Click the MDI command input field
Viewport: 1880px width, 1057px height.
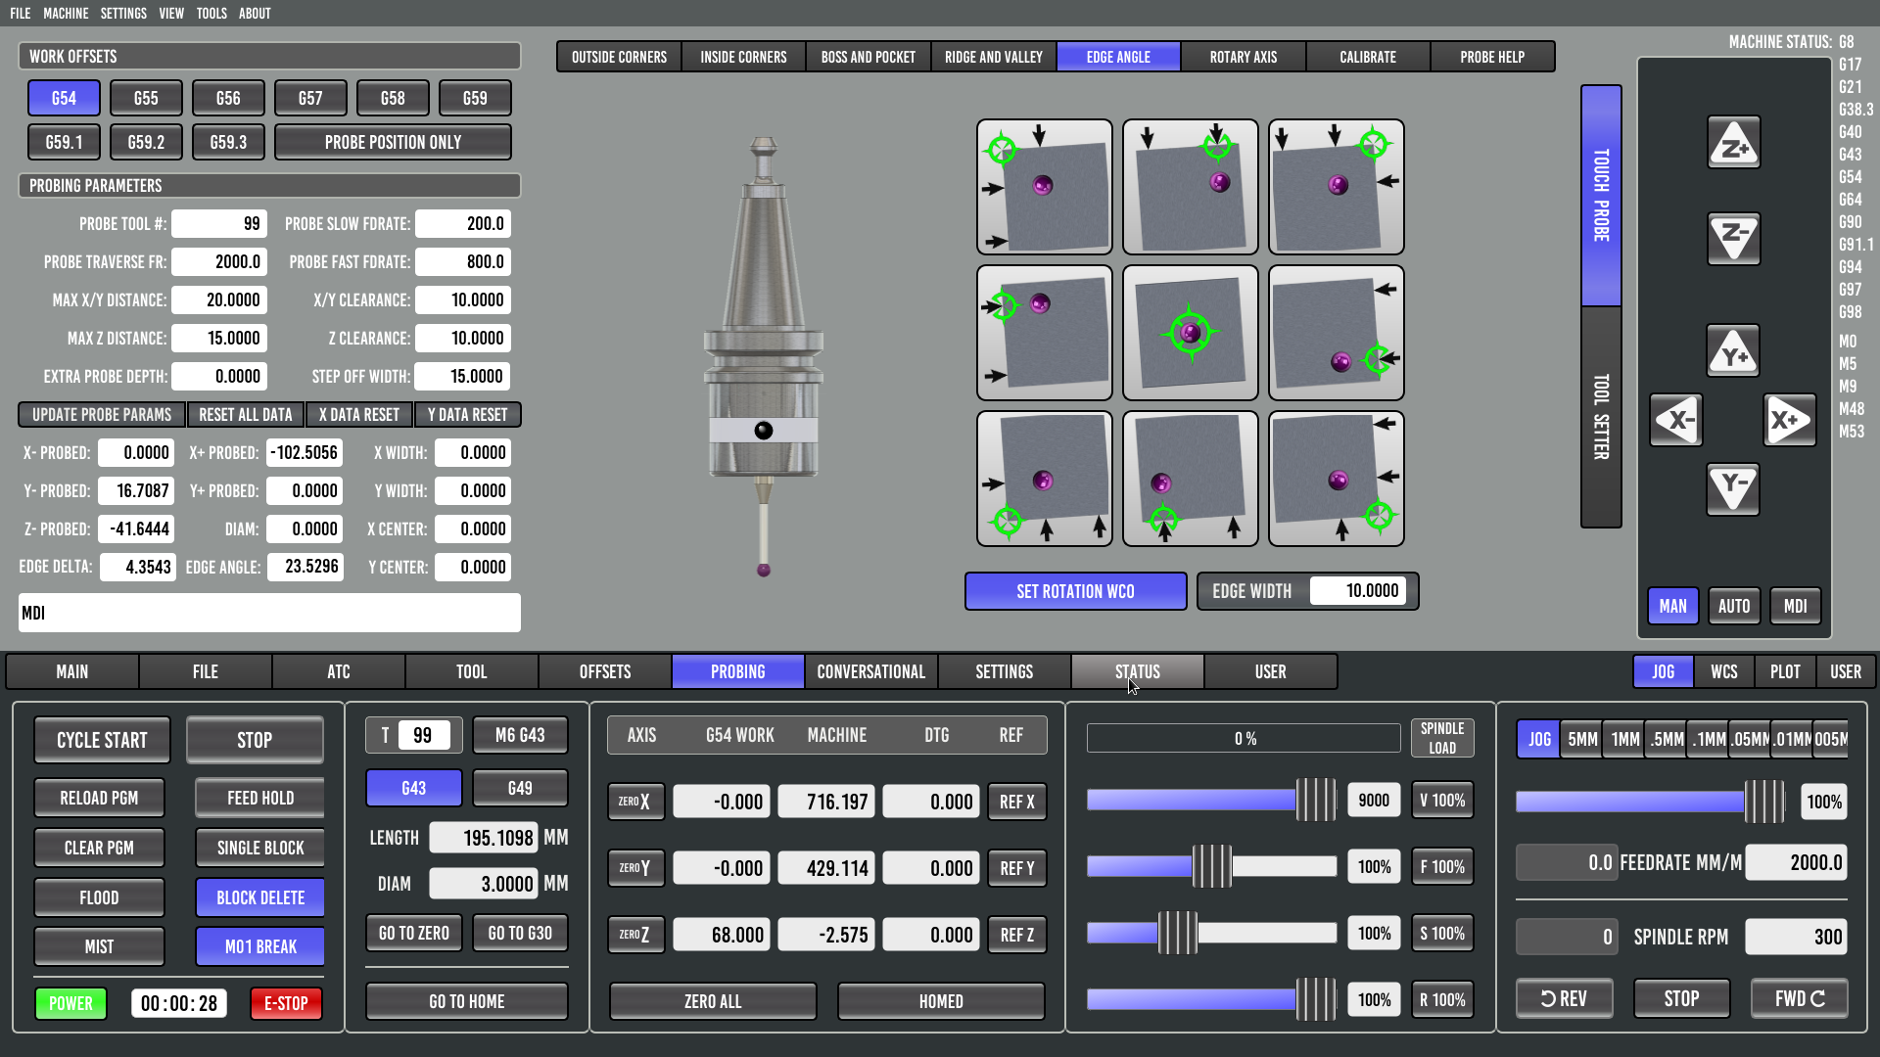[269, 613]
